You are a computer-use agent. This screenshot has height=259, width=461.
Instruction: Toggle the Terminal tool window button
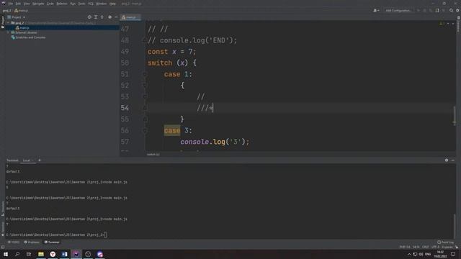click(x=52, y=242)
